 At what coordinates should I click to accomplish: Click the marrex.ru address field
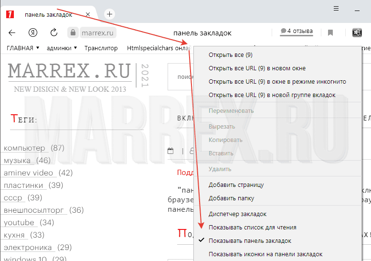tap(98, 33)
